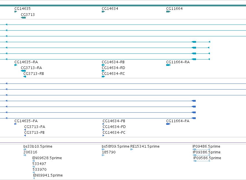
Task: Click the CG14634-PC protein label
Action: [x=114, y=133]
